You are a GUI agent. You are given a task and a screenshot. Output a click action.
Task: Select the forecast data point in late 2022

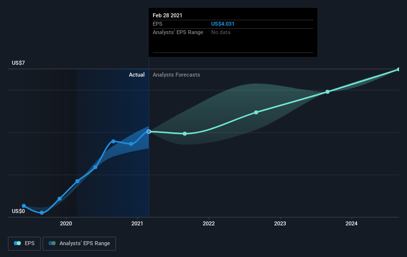(x=256, y=112)
